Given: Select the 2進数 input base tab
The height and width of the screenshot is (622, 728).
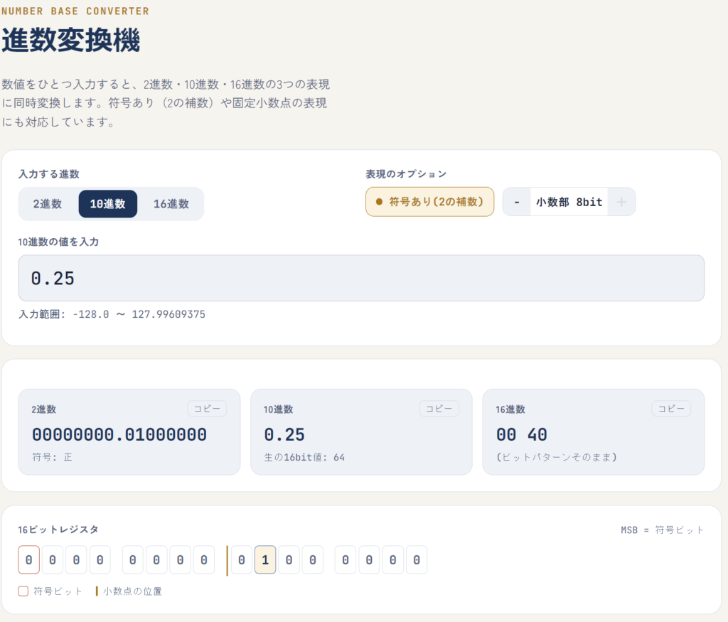Looking at the screenshot, I should (48, 204).
